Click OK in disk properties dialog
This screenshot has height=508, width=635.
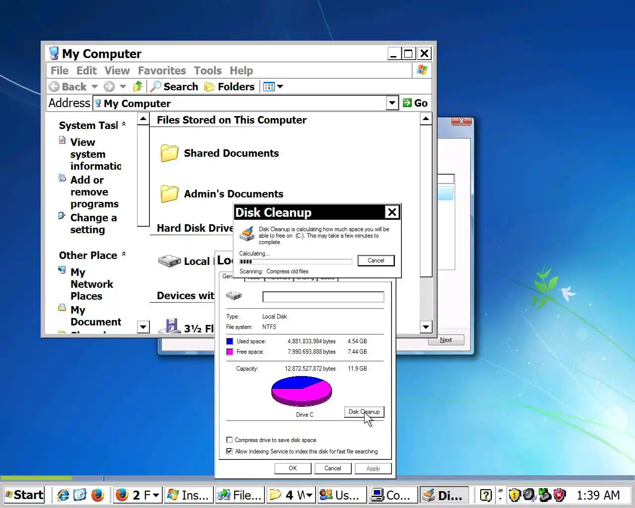(293, 468)
